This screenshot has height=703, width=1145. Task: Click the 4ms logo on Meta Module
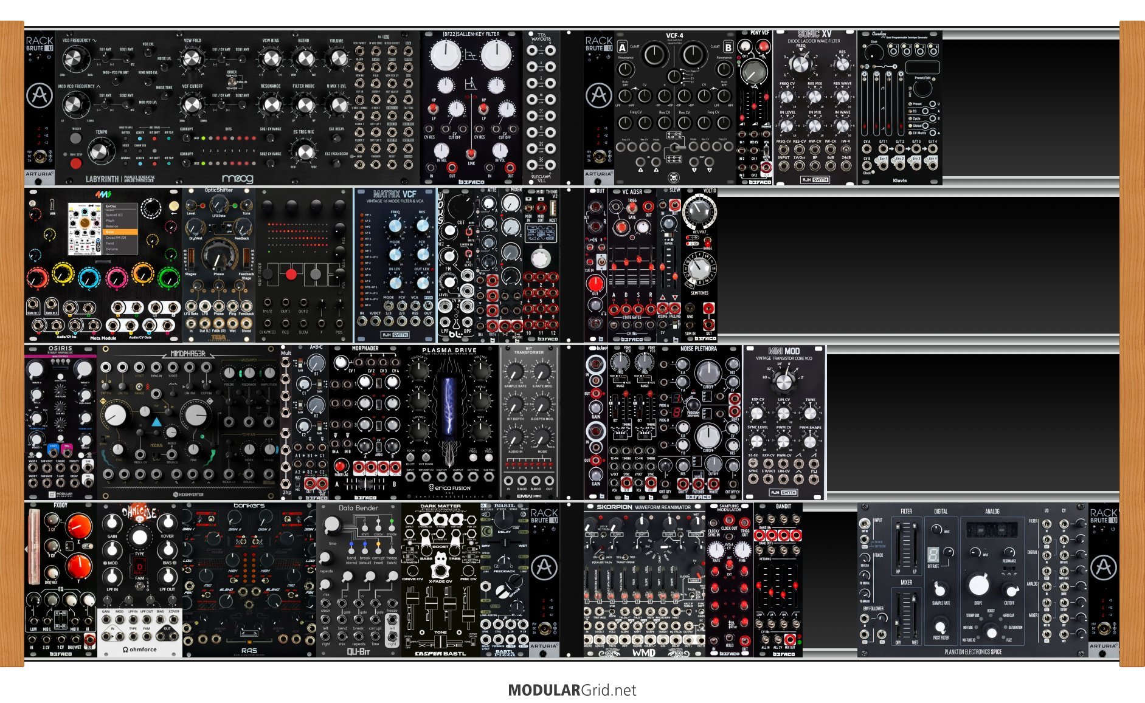(103, 194)
